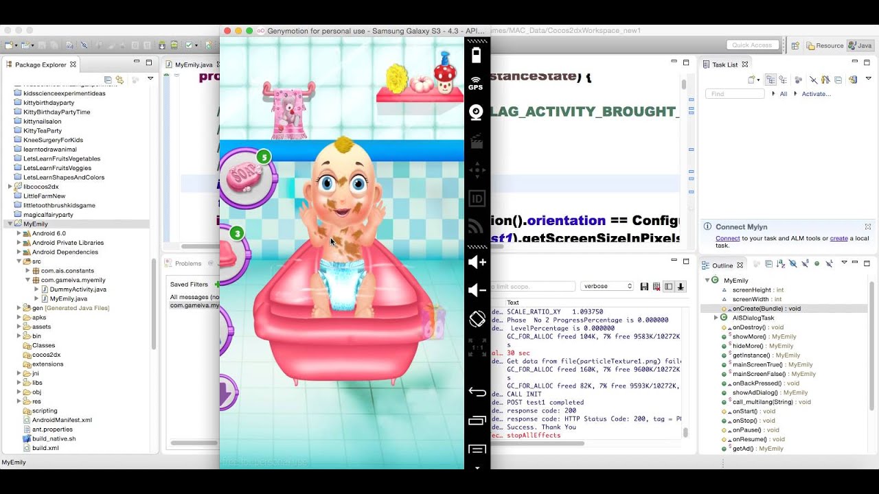The height and width of the screenshot is (494, 879).
Task: Raise emulator volume with volume-up icon
Action: tap(477, 262)
